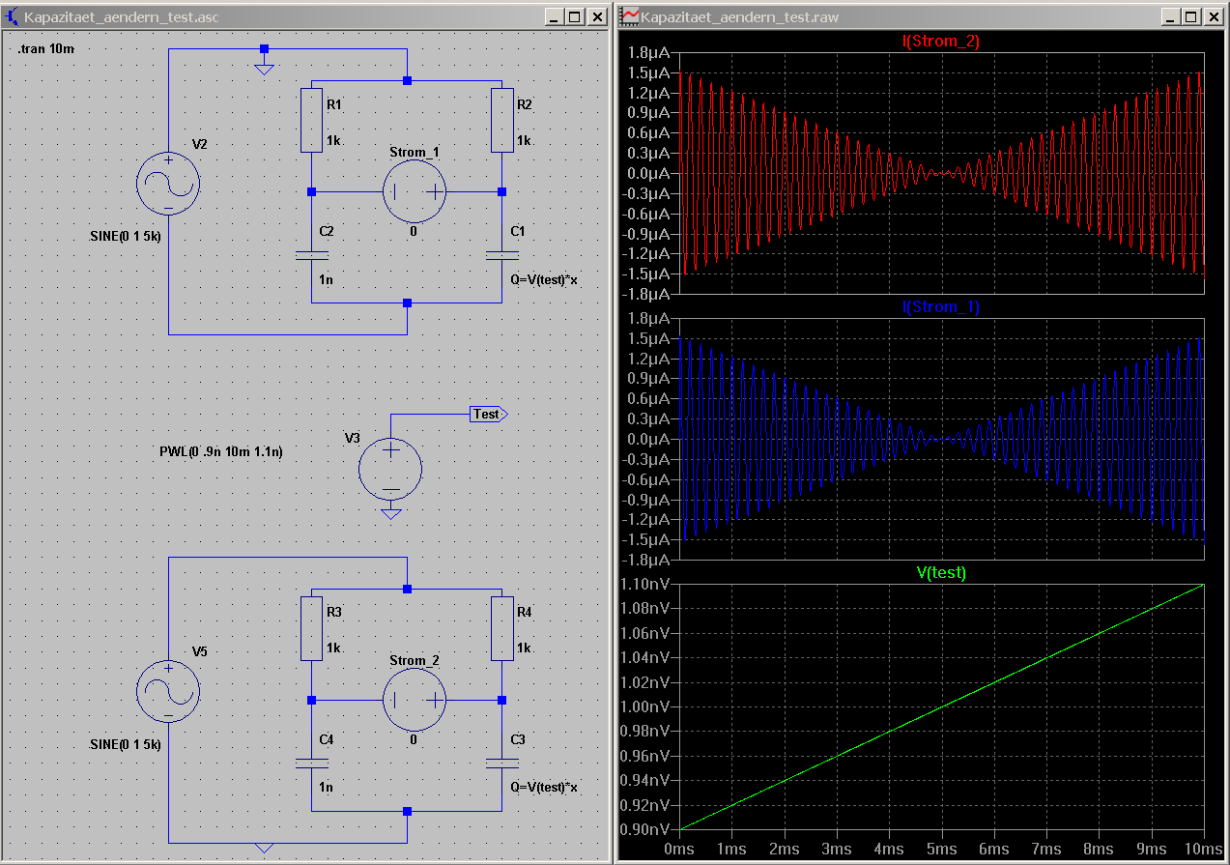
Task: Click the red I(Strom_2) waveform plot
Action: tap(942, 174)
